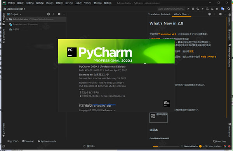Click the Concurrency Diagram run icon
This screenshot has height=151, width=233.
[x=207, y=9]
